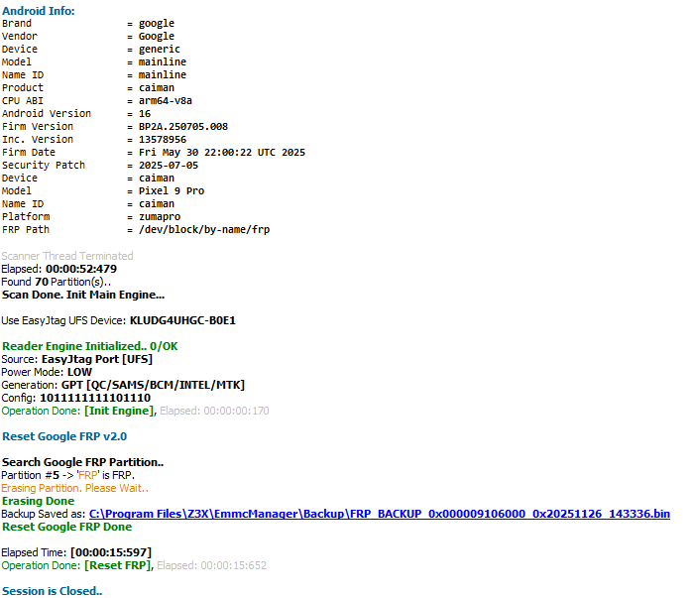
Task: Click the 'Reset Google FRP Done' message
Action: coord(66,527)
